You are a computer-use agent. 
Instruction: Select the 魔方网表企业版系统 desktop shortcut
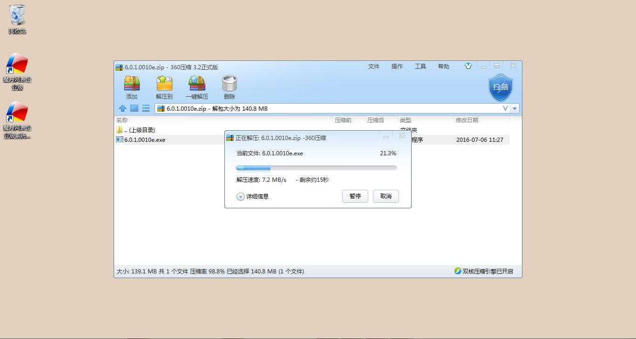[17, 120]
